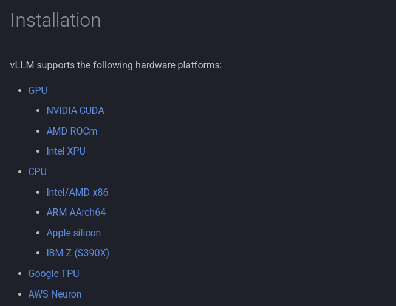Open the Google TPU link
The height and width of the screenshot is (306, 396).
pyautogui.click(x=53, y=273)
